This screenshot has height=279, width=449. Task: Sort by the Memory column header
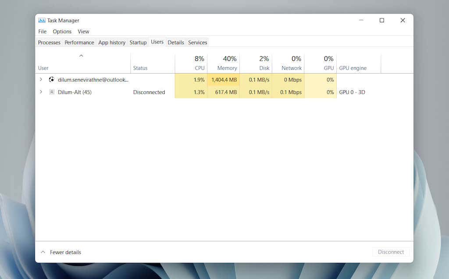(224, 64)
